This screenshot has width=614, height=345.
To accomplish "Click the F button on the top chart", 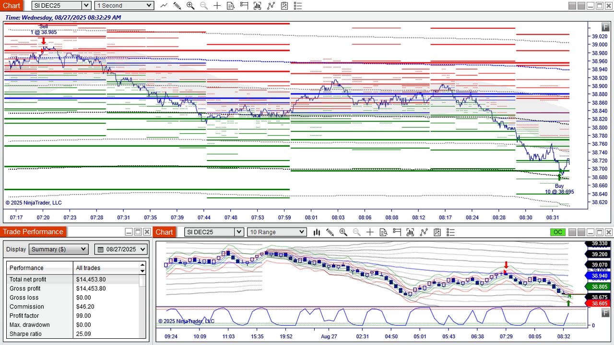I will coord(606,27).
